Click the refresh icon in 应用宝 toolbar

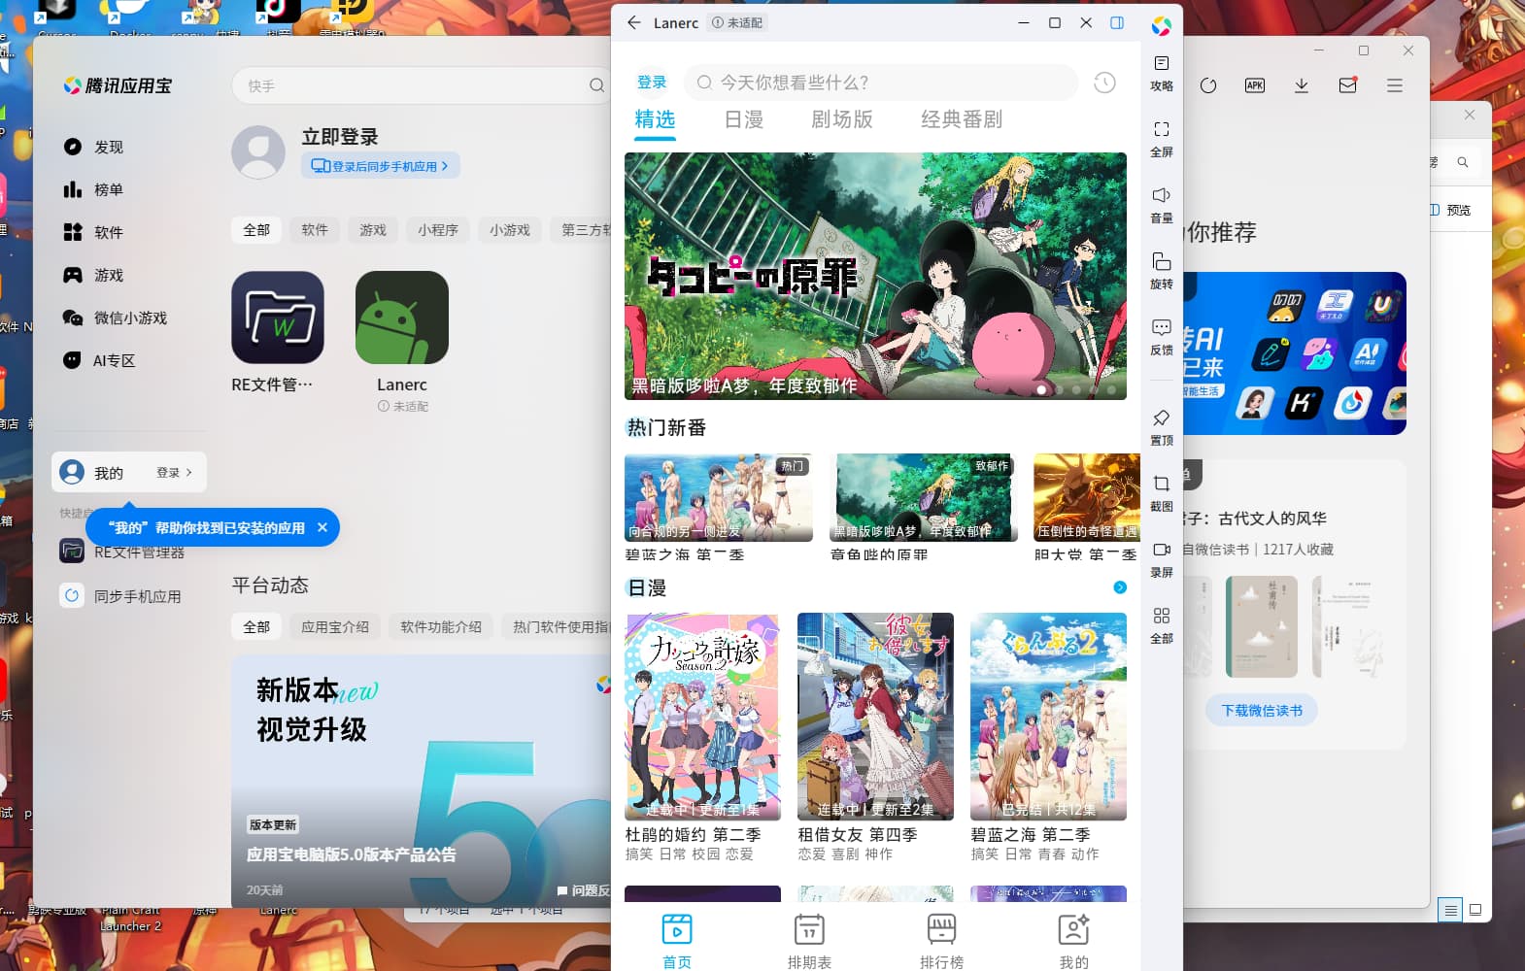[1208, 85]
